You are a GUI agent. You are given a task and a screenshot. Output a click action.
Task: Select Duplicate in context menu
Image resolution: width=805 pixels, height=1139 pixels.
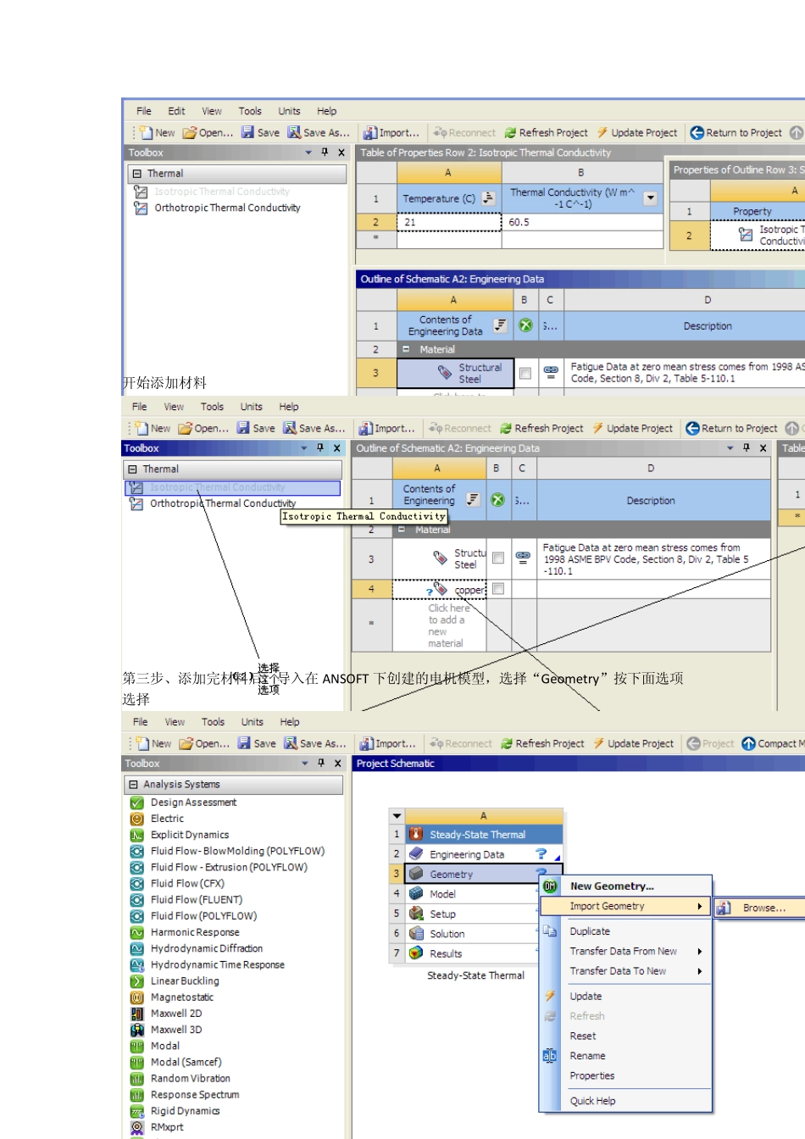pos(590,931)
